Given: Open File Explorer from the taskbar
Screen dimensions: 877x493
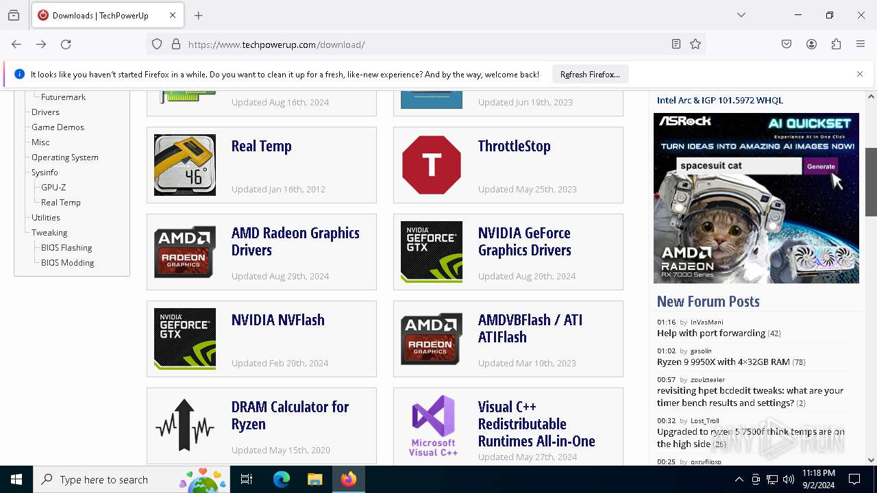Looking at the screenshot, I should click(x=314, y=479).
